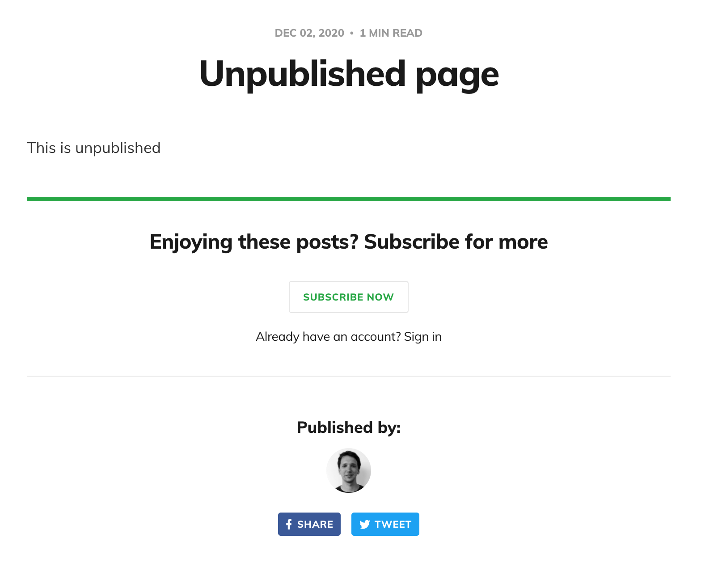
Task: Click the SUBSCRIBE NOW button
Action: (349, 297)
